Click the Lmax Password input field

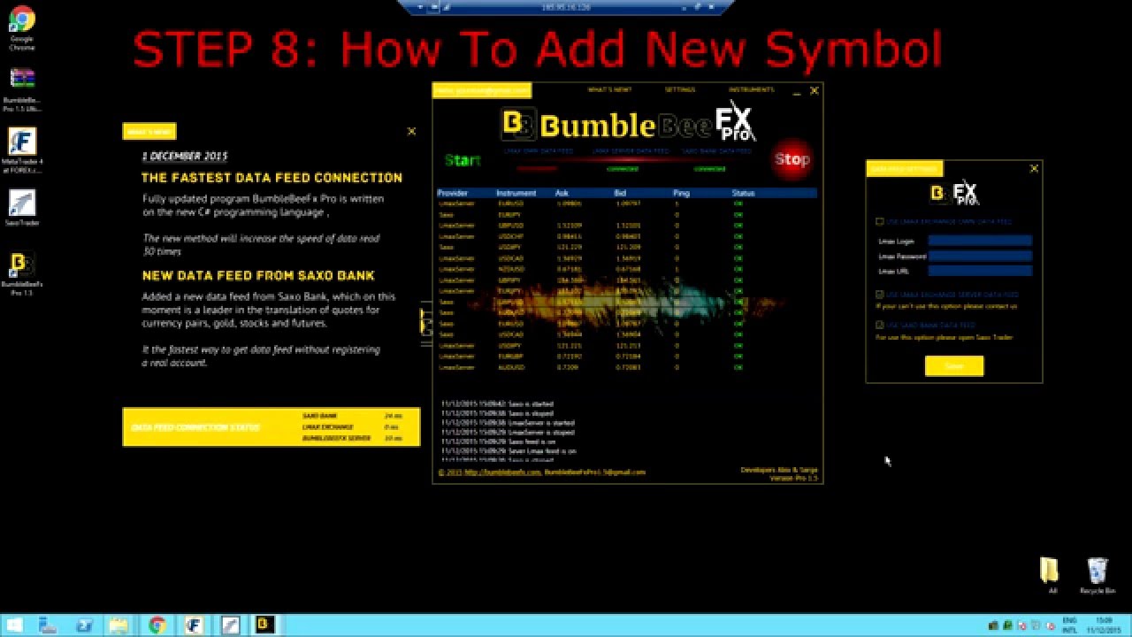click(x=980, y=256)
